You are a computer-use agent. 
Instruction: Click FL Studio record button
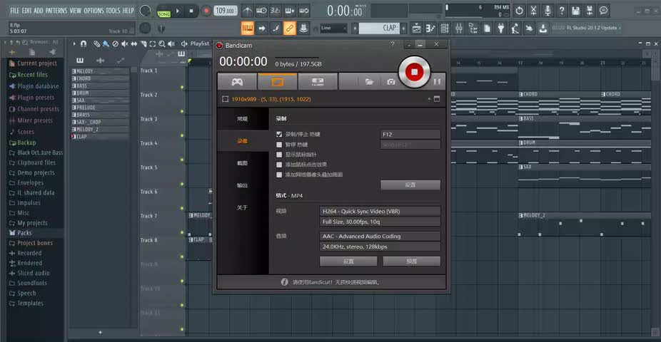[x=206, y=11]
